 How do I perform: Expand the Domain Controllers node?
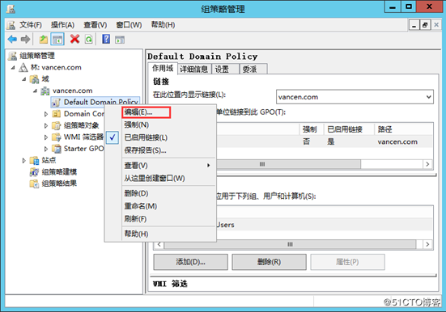[x=46, y=114]
